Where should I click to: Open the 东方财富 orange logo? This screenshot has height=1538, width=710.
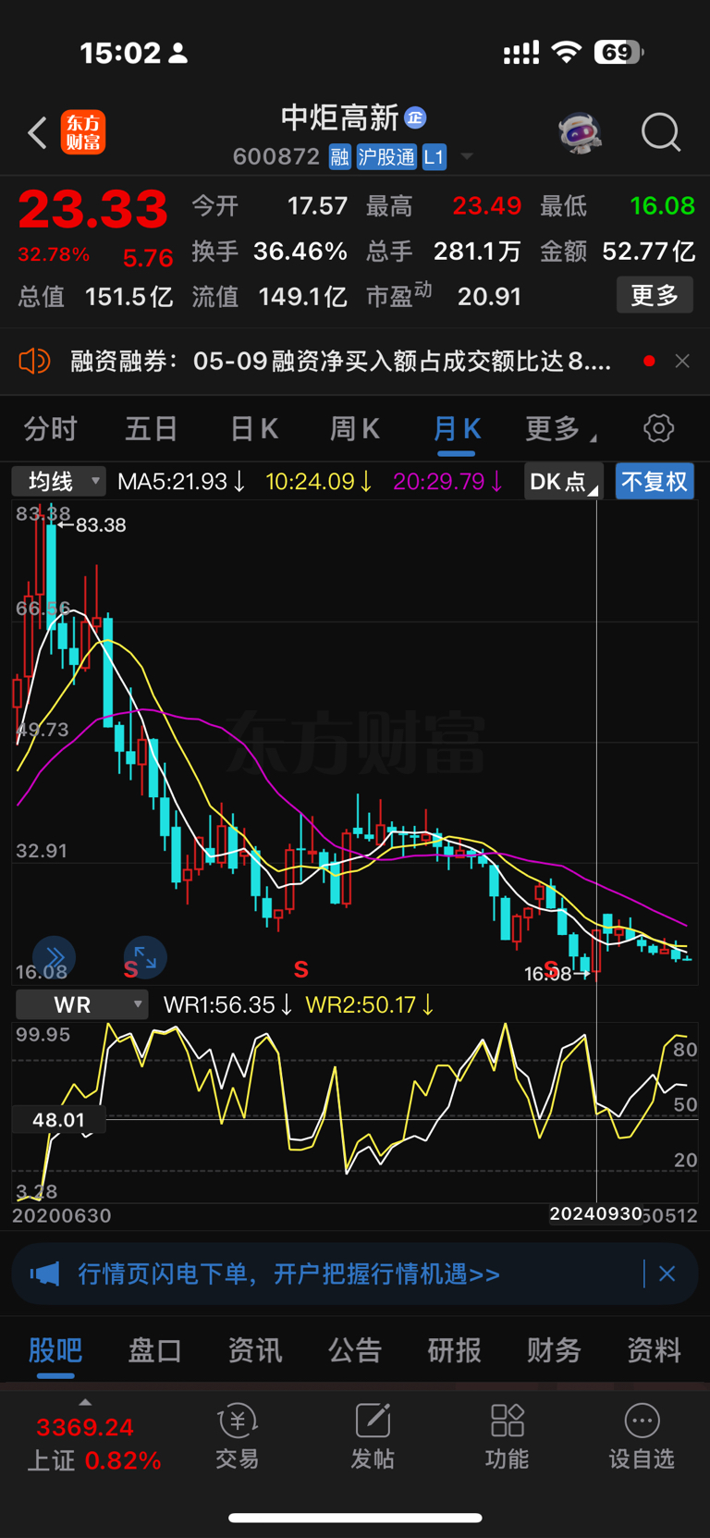point(83,132)
